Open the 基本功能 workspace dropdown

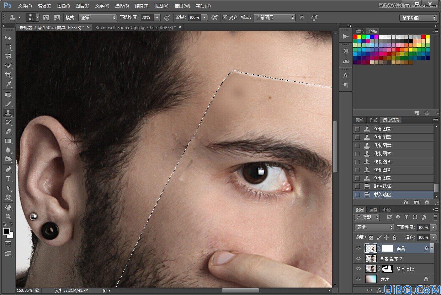click(418, 18)
